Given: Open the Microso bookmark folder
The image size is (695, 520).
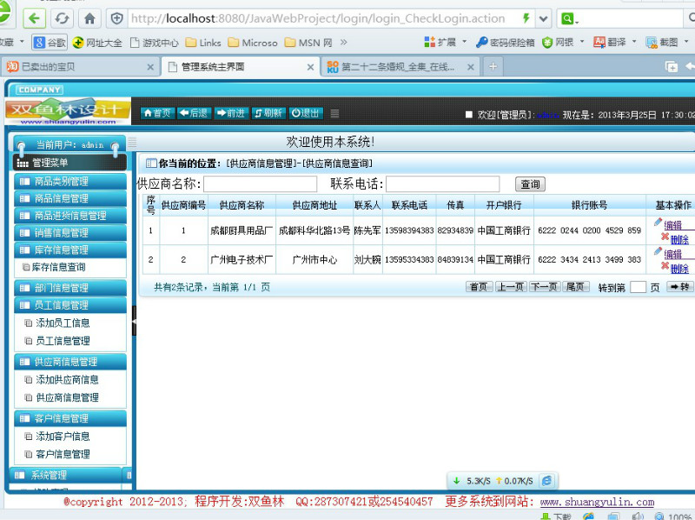Looking at the screenshot, I should click(x=253, y=43).
